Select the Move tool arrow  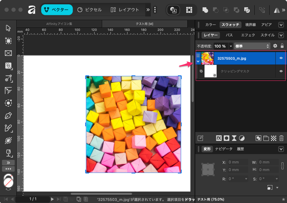coord(8,28)
